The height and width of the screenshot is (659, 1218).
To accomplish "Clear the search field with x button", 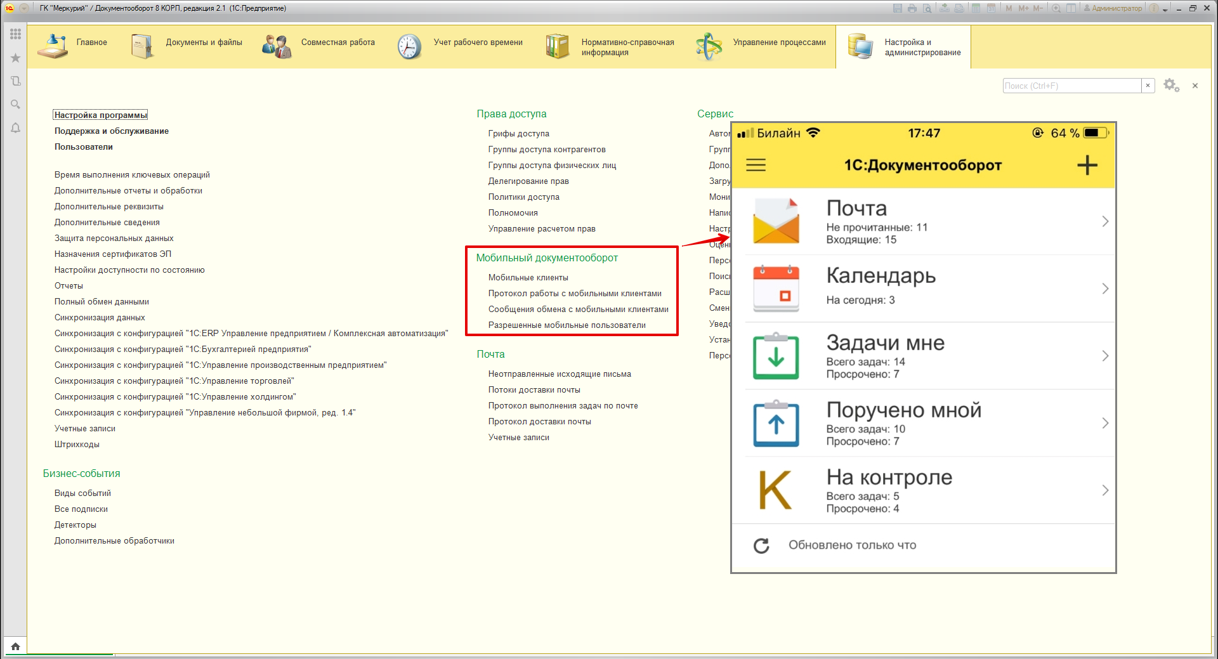I will click(1148, 86).
